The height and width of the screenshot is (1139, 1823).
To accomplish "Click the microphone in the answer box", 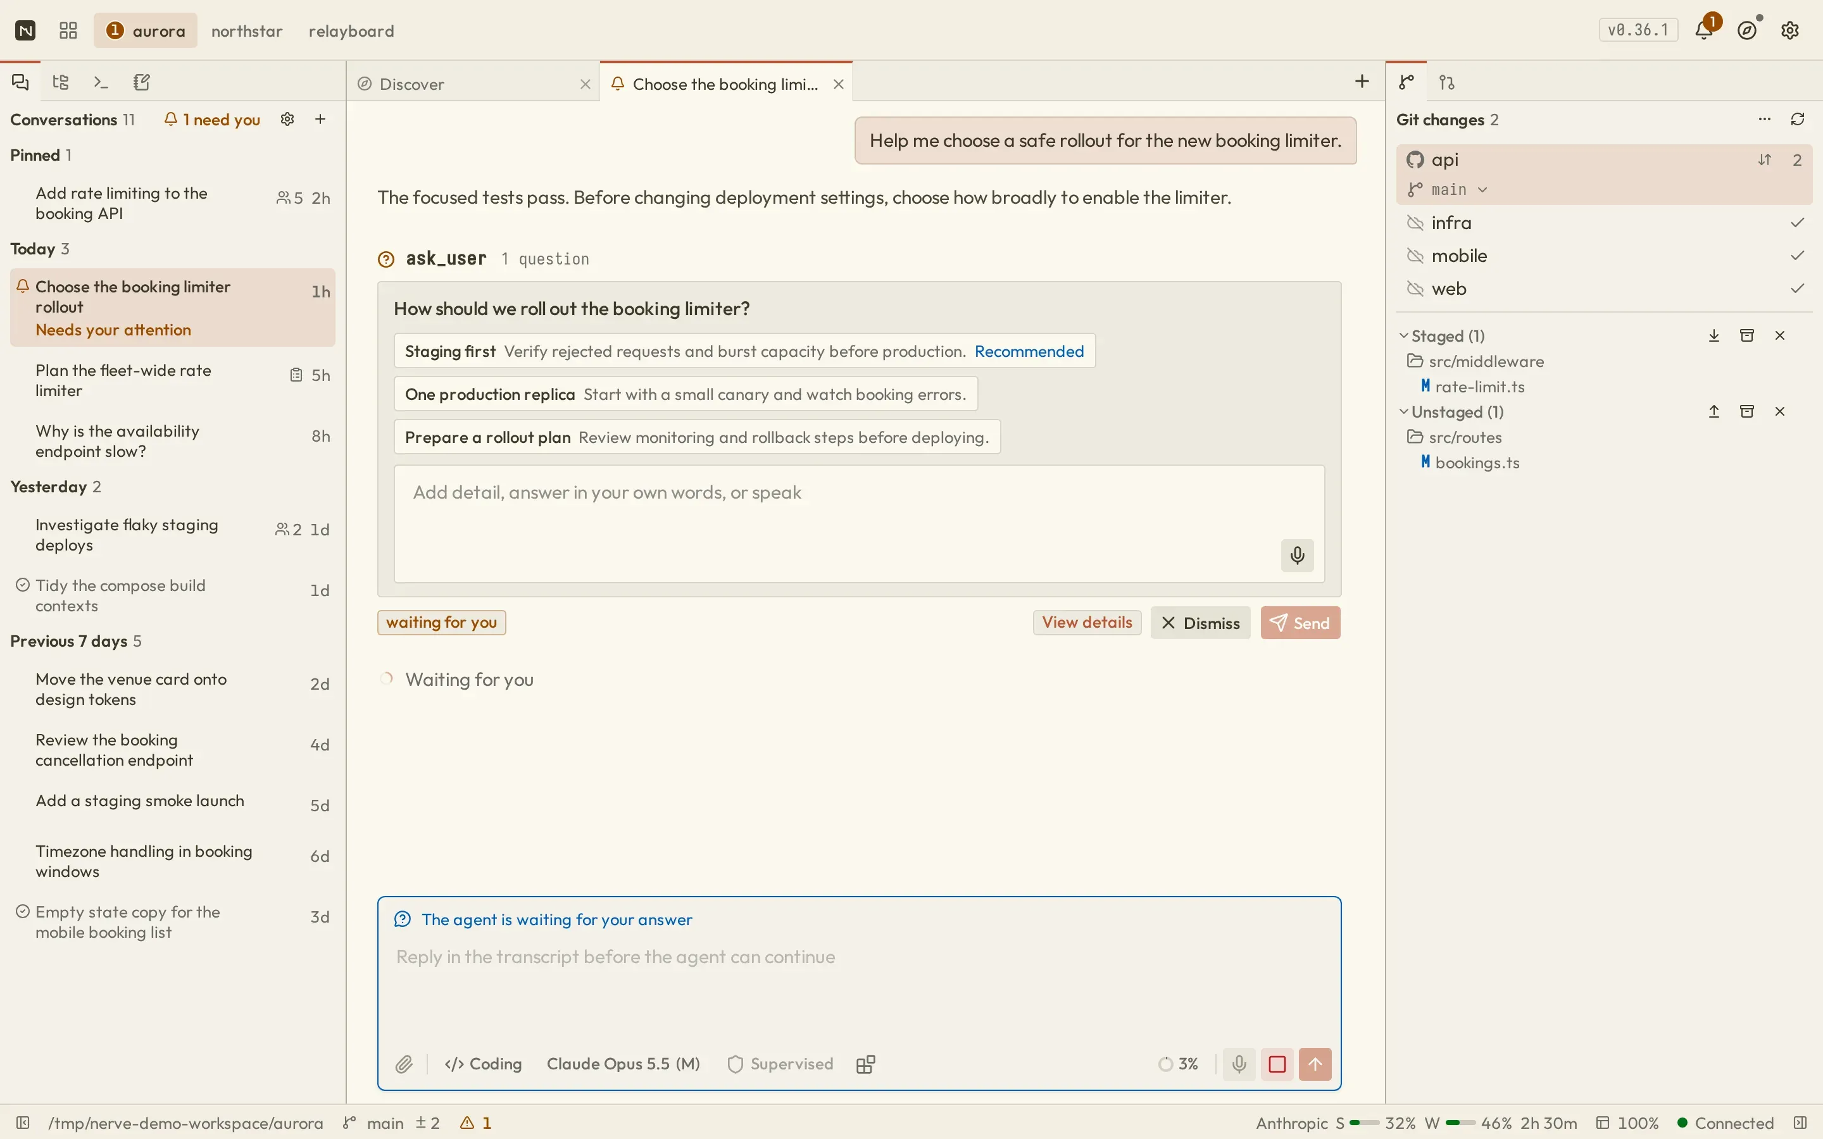I will pos(1297,555).
